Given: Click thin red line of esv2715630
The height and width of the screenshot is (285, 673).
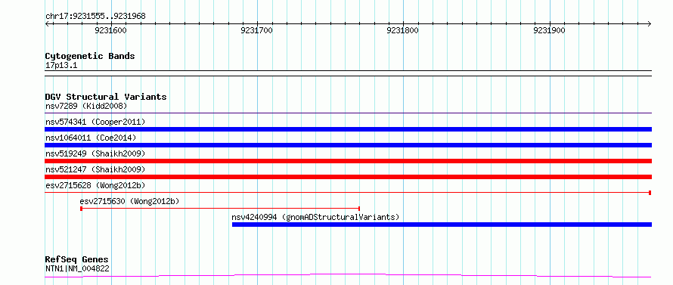Looking at the screenshot, I should coord(220,209).
